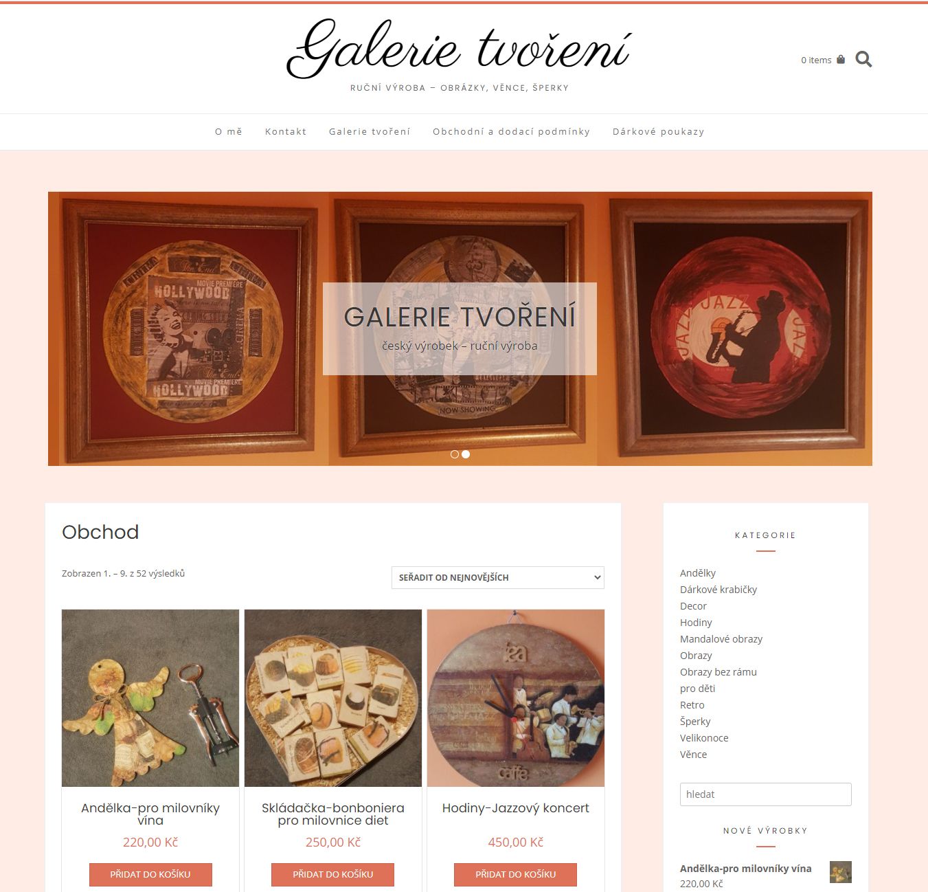Open the sort order dropdown
Viewport: 928px width, 892px height.
tap(498, 577)
